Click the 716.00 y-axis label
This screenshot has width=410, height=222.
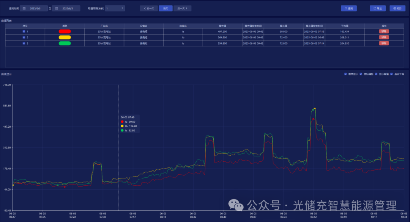tap(7, 85)
